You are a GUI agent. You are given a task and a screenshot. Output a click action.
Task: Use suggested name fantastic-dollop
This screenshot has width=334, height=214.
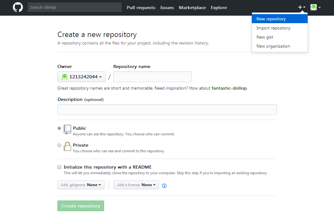coord(229,88)
